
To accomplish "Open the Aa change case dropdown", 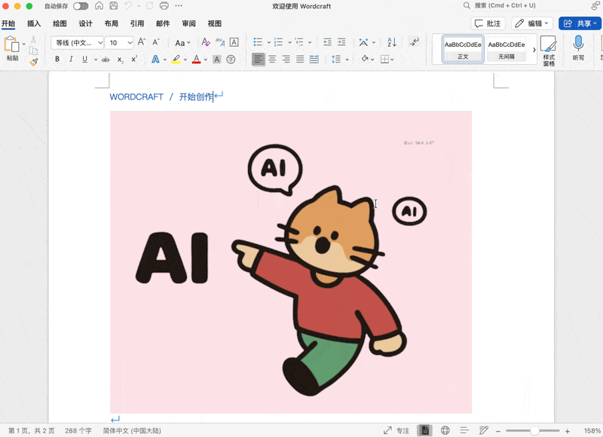I will (x=182, y=43).
